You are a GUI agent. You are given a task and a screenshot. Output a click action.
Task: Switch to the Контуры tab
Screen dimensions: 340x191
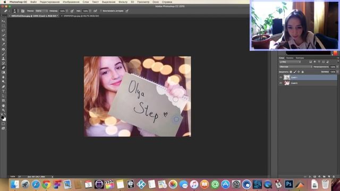pyautogui.click(x=300, y=58)
